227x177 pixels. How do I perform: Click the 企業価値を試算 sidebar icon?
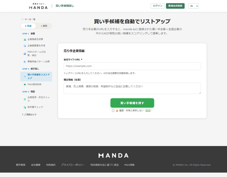click(x=25, y=40)
